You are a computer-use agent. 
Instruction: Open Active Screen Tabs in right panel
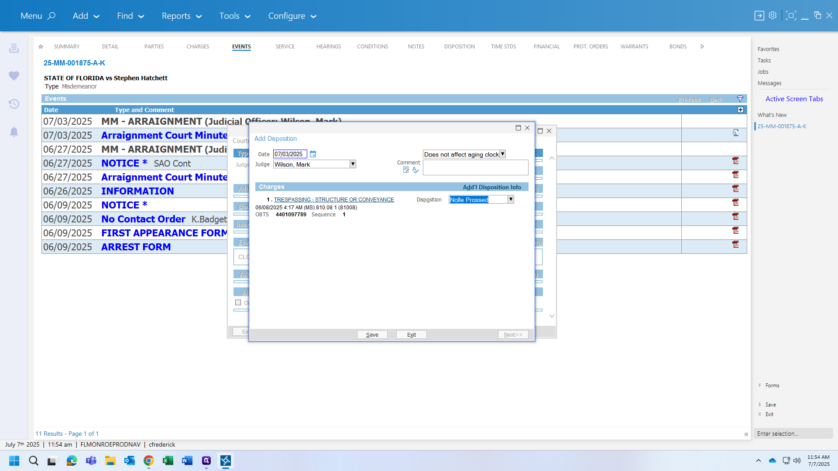tap(794, 99)
